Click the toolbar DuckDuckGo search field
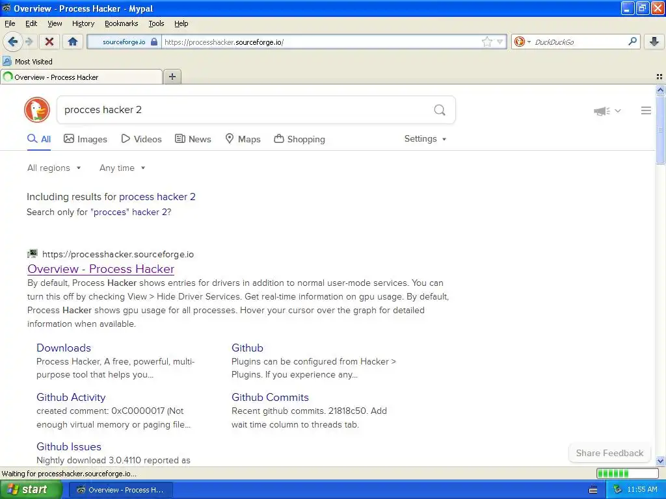 [x=578, y=42]
